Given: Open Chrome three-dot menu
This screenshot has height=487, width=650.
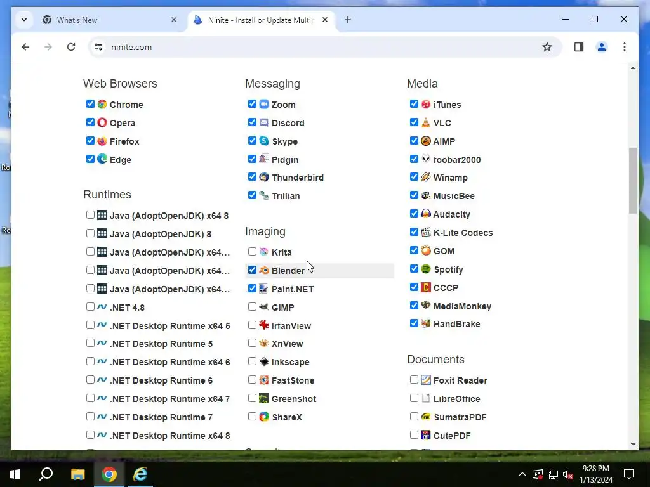Looking at the screenshot, I should tap(625, 47).
